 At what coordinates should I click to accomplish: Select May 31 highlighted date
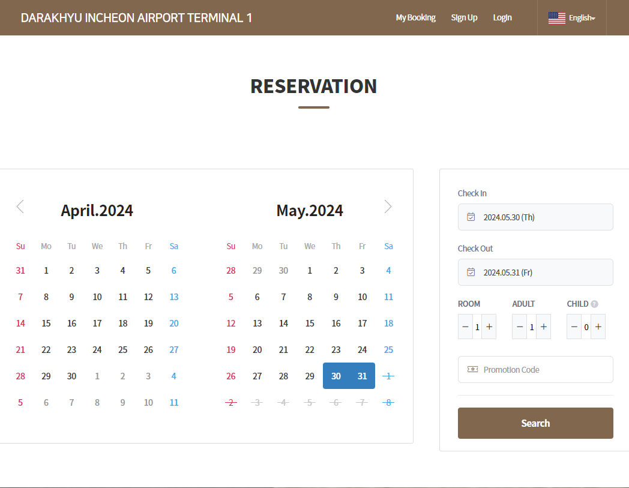[363, 376]
